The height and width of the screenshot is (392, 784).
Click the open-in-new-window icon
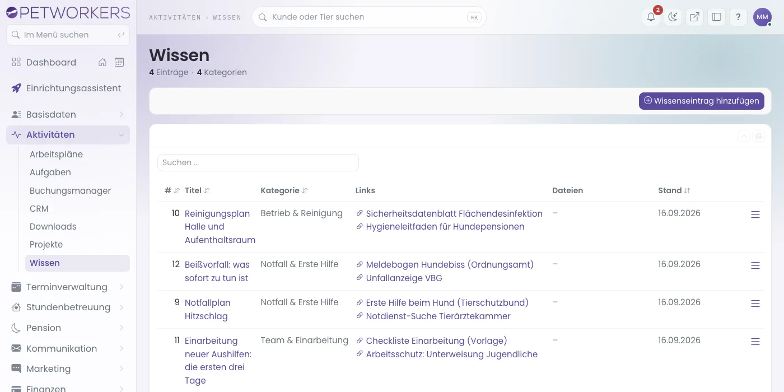pos(694,17)
